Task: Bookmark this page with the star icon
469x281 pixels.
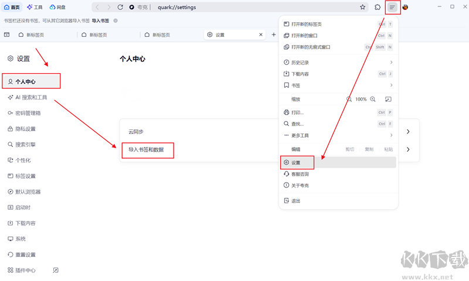Action: (x=362, y=7)
